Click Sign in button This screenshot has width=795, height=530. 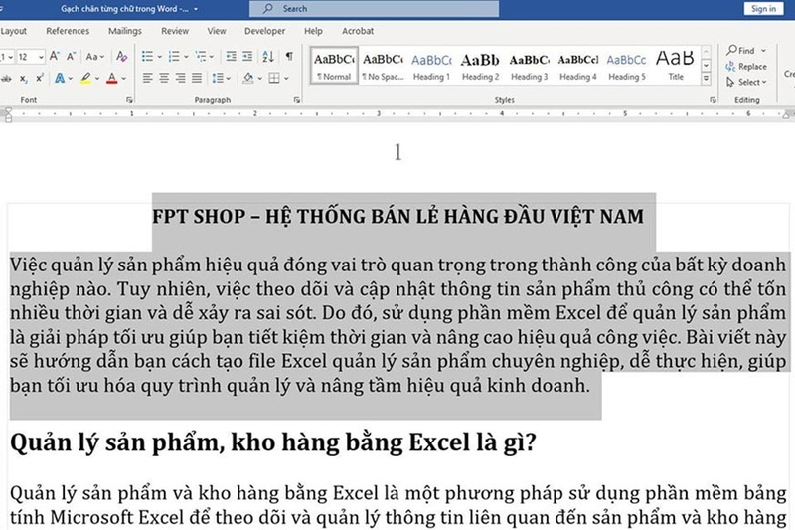pyautogui.click(x=763, y=9)
